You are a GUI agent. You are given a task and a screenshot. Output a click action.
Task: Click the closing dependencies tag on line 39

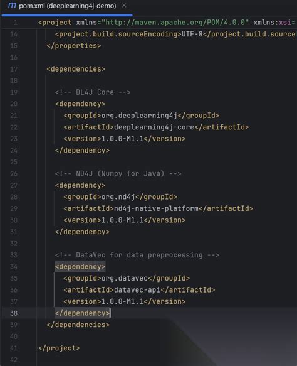point(78,325)
